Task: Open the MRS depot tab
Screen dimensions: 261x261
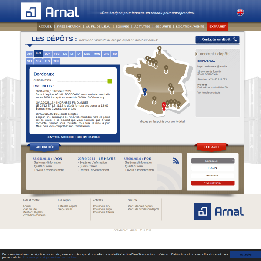Action: pyautogui.click(x=106, y=54)
